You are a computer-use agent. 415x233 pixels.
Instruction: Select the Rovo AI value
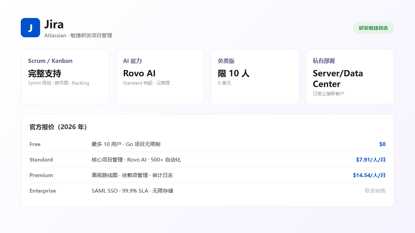click(139, 74)
